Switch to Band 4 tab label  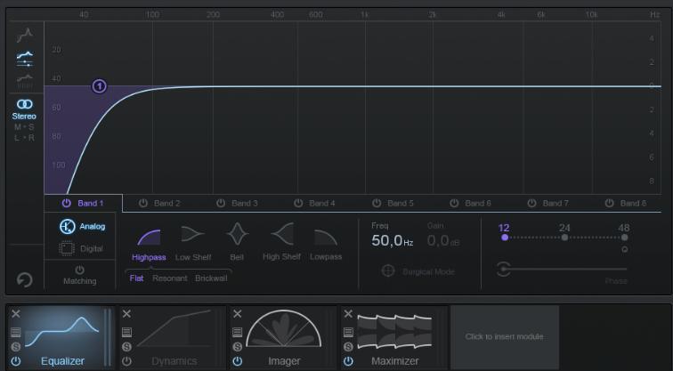pos(322,204)
